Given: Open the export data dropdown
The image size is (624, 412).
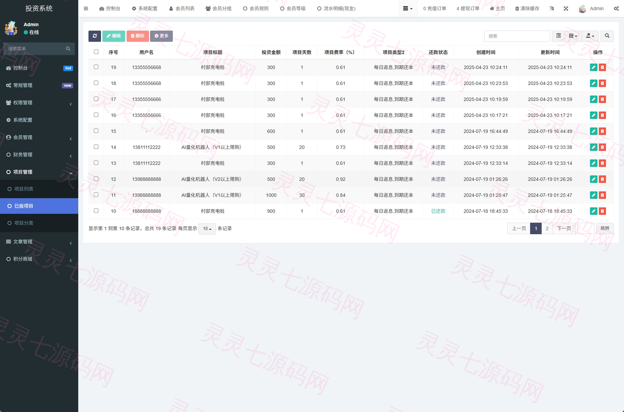Looking at the screenshot, I should (590, 36).
